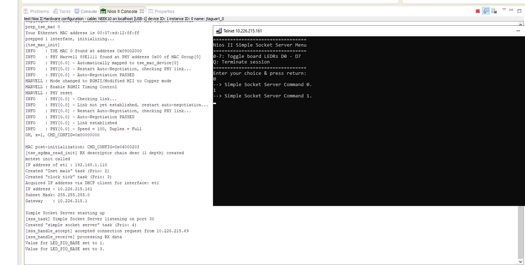The width and height of the screenshot is (525, 265).
Task: Click the Nios II console vertical scrollbar
Action: point(521,232)
